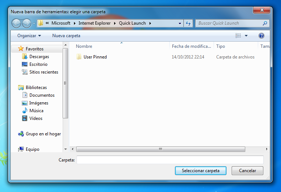This screenshot has height=192, width=281.
Task: Open recent locations dropdown next to Forward
Action: 34,23
